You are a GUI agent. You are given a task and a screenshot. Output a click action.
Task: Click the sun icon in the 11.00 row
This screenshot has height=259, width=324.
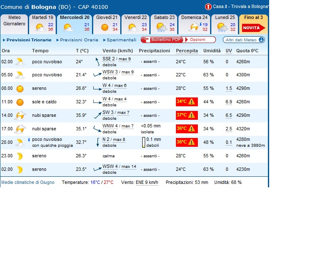tap(20, 102)
